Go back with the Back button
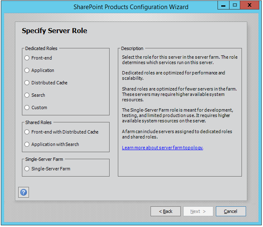The image size is (263, 227). pyautogui.click(x=165, y=211)
